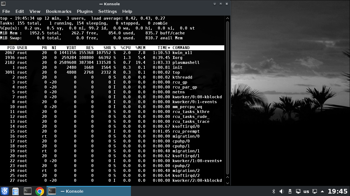Viewport: 350px width, 196px height.
Task: Click the terminal scrollbar down arrow
Action: click(227, 183)
